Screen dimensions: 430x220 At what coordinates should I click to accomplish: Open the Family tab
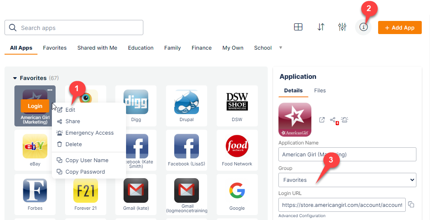click(x=173, y=48)
